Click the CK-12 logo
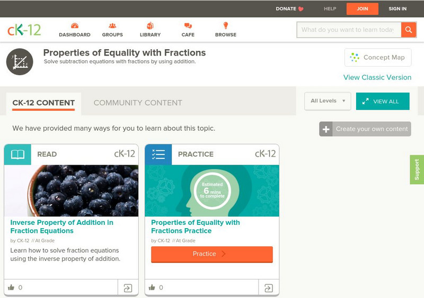This screenshot has height=298, width=424. point(24,30)
